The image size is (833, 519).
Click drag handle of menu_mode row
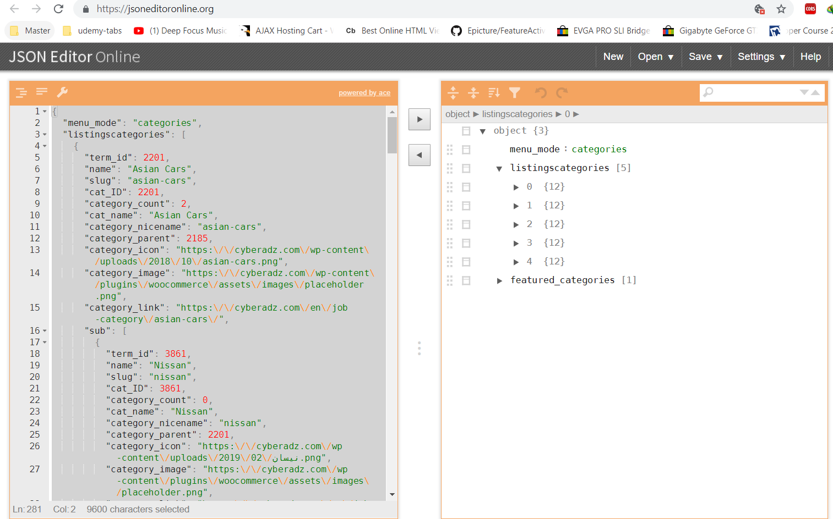[x=450, y=150]
